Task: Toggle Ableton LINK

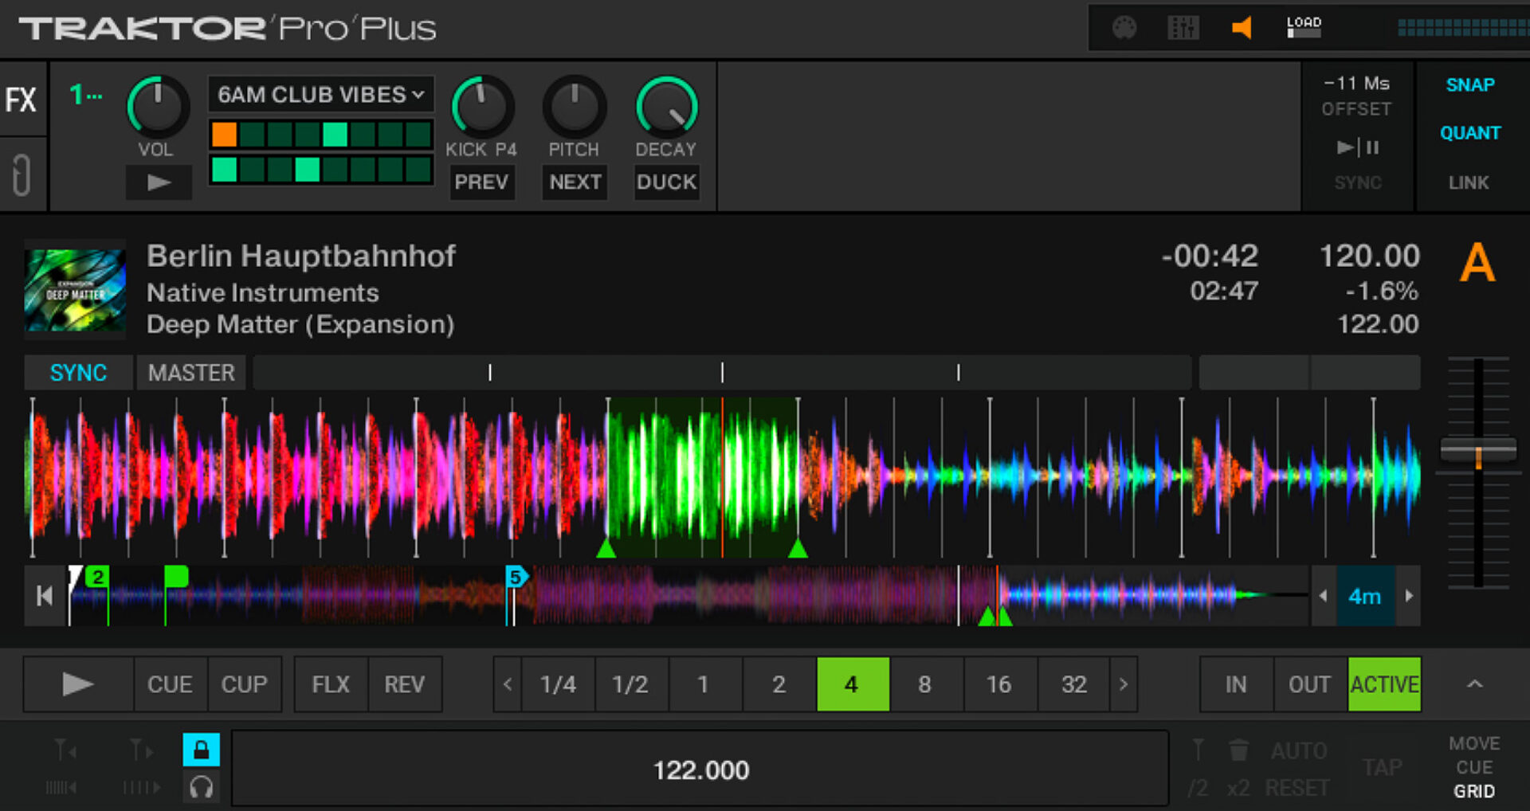Action: 1469,182
